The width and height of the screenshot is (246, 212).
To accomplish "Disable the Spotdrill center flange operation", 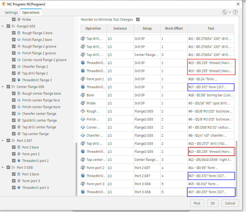I will (x=13, y=120).
